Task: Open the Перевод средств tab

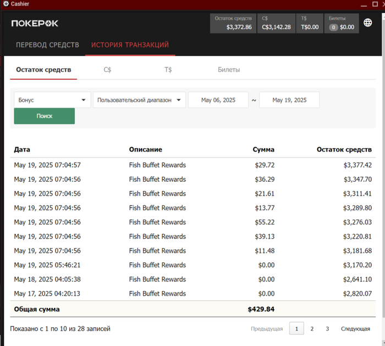Action: [47, 45]
